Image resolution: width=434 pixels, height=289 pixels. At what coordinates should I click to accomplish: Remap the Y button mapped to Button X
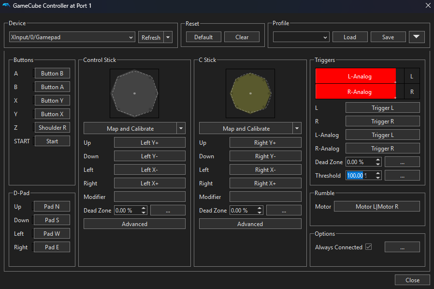click(52, 114)
